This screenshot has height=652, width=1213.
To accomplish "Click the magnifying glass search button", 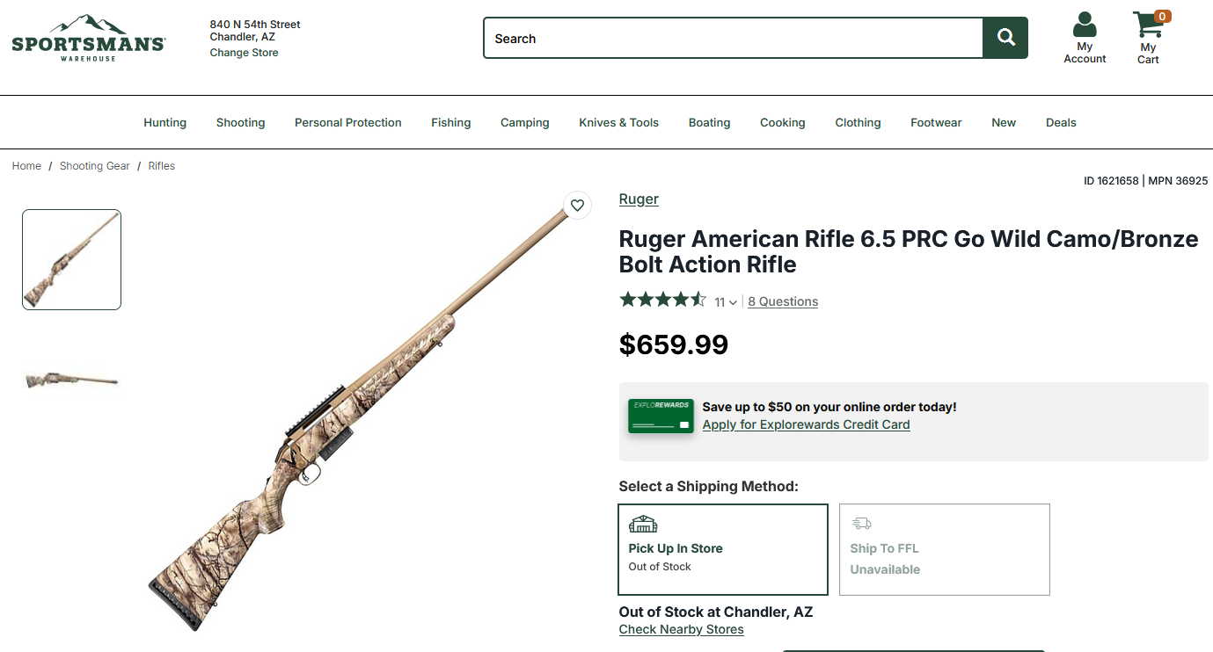I will pos(1005,38).
